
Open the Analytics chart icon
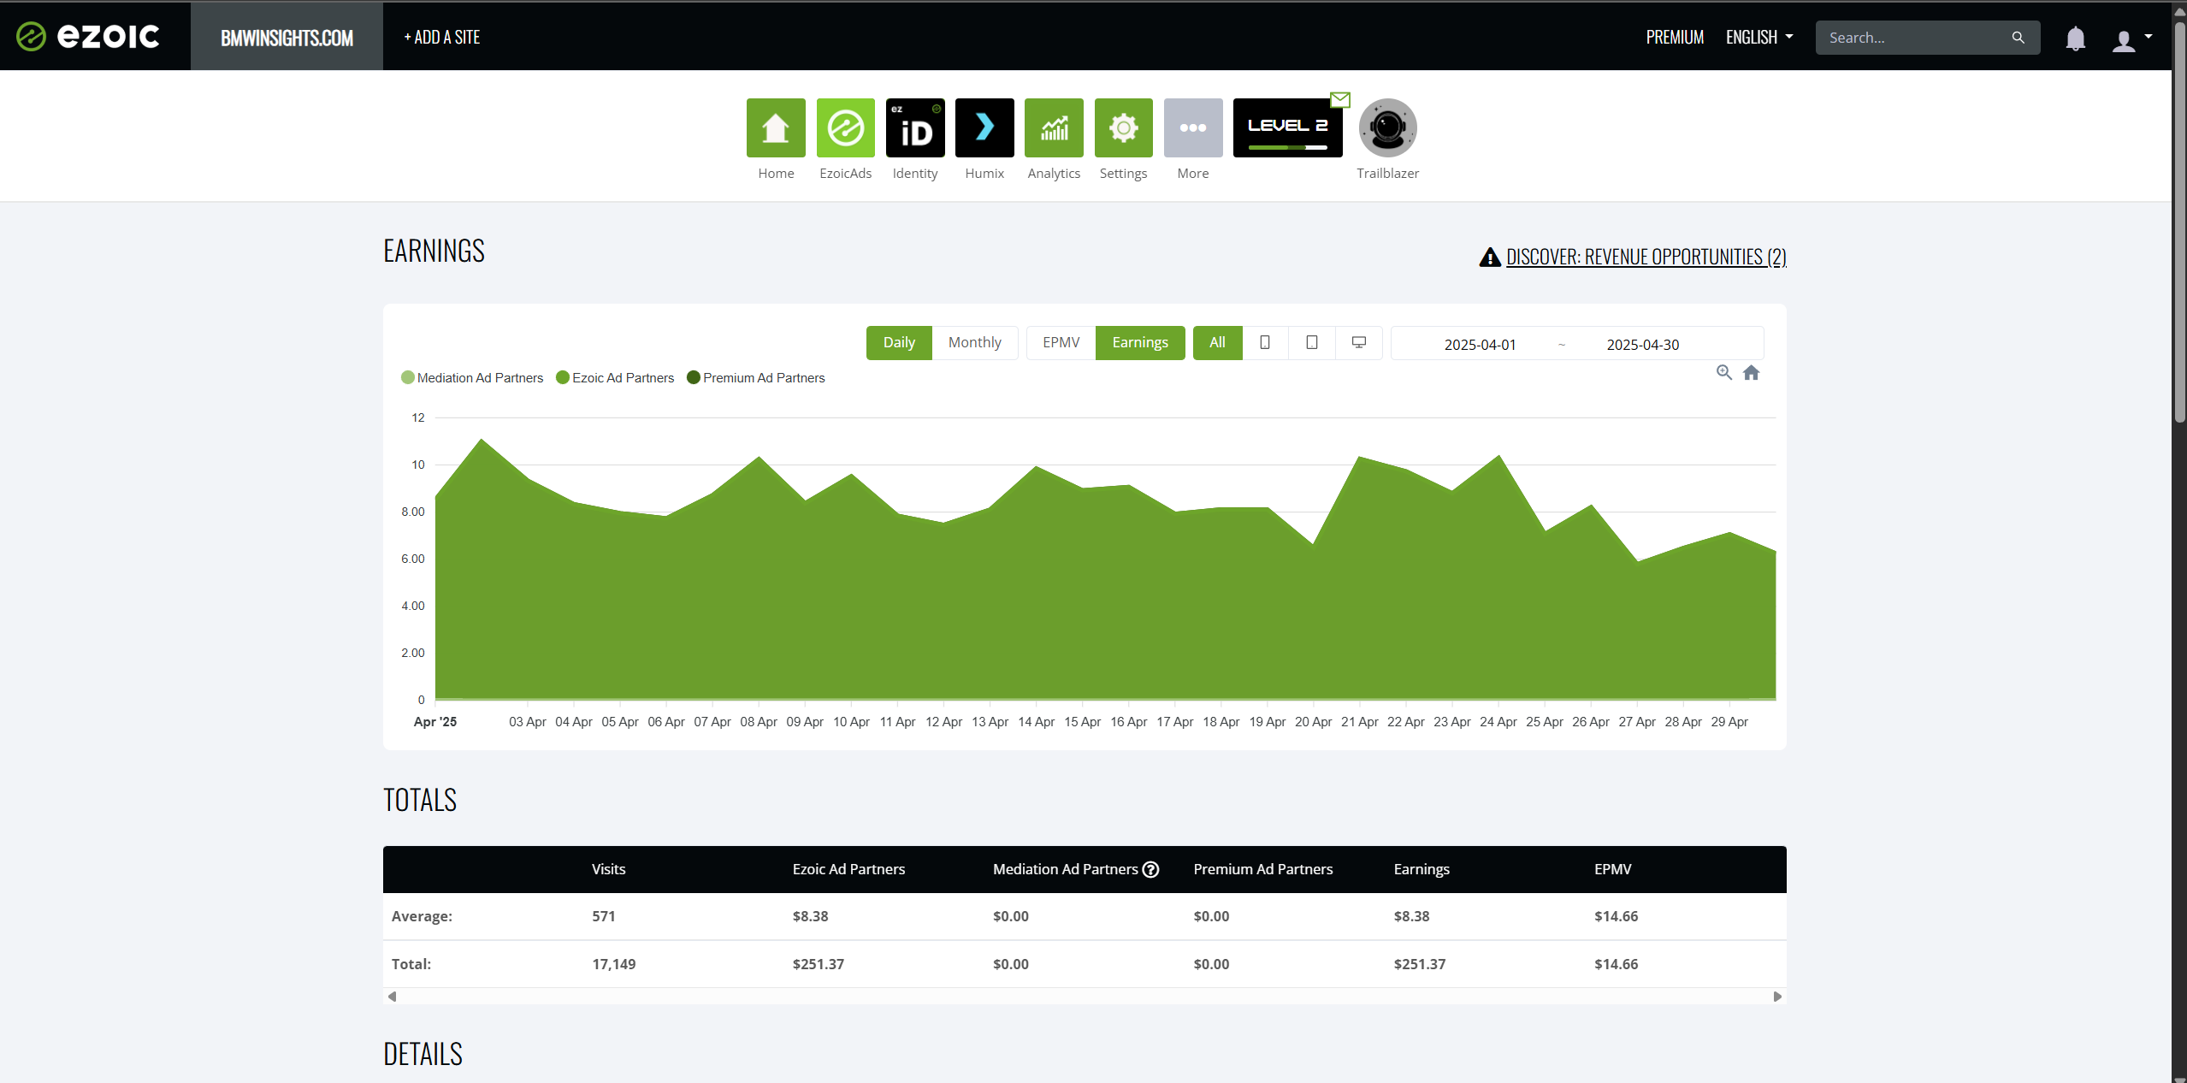coord(1054,128)
